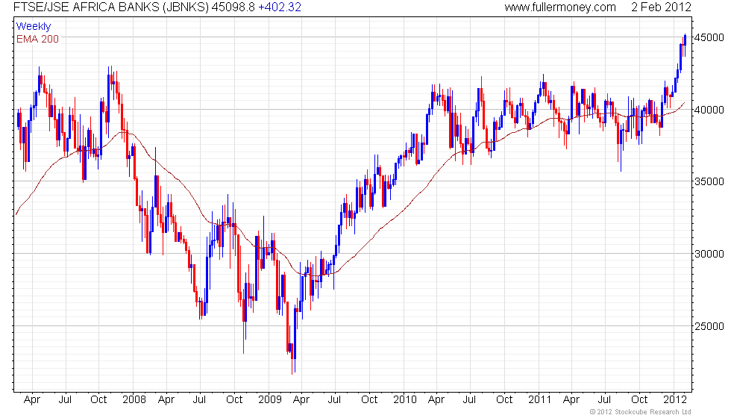Click the index value 45098.8
This screenshot has height=418, width=731.
pyautogui.click(x=233, y=7)
